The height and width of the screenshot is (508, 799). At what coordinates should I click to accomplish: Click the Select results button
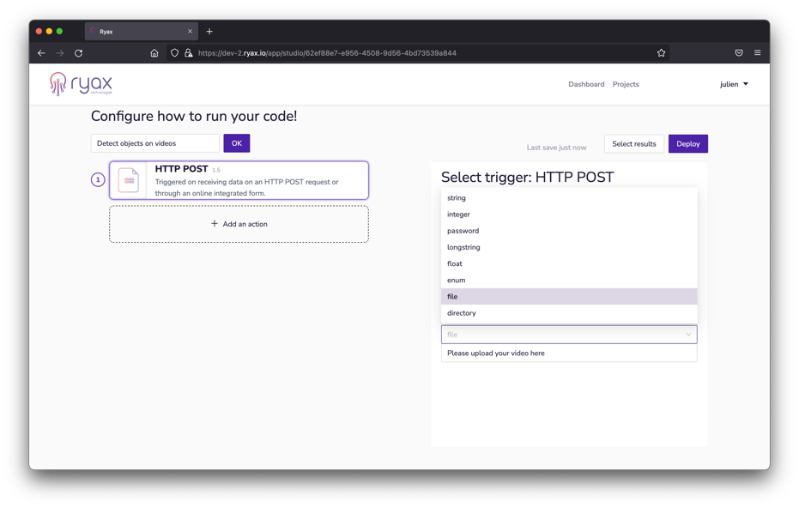click(633, 144)
